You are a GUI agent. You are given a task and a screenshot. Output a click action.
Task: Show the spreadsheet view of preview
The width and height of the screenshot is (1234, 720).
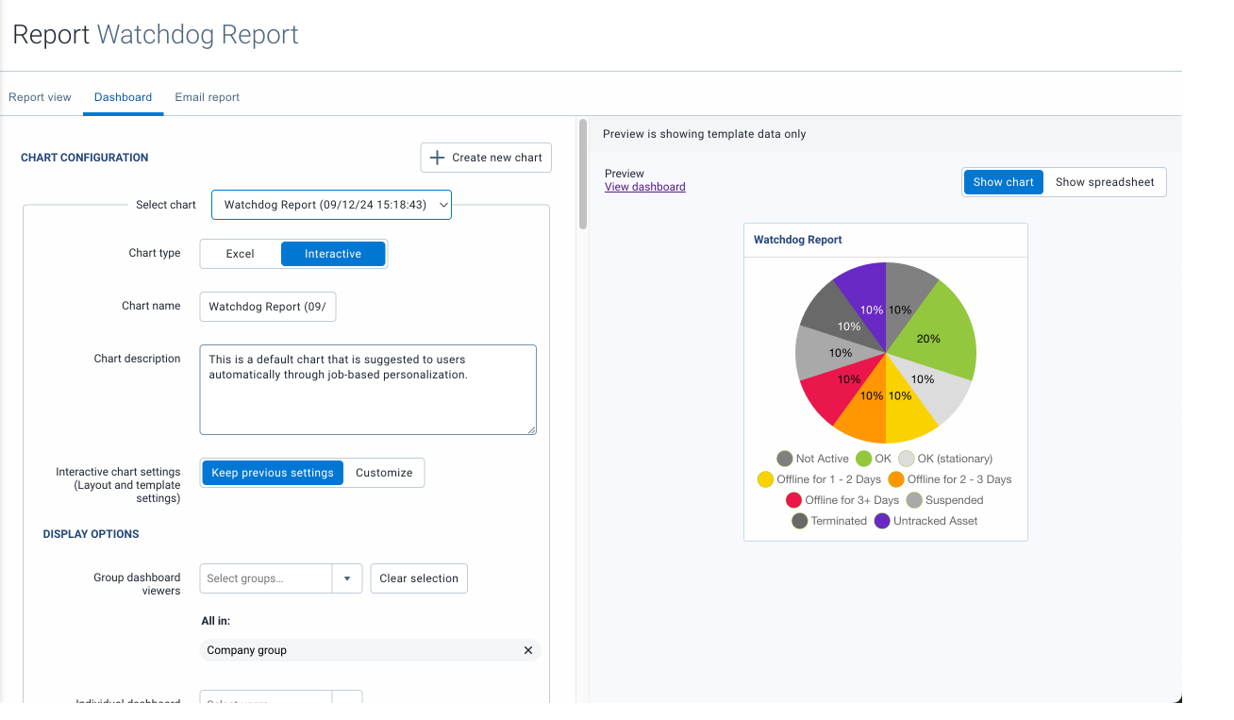point(1105,181)
